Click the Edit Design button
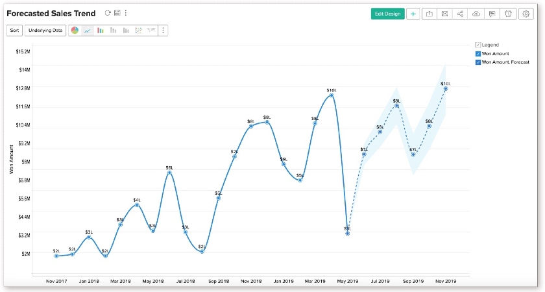545x292 pixels. point(387,14)
